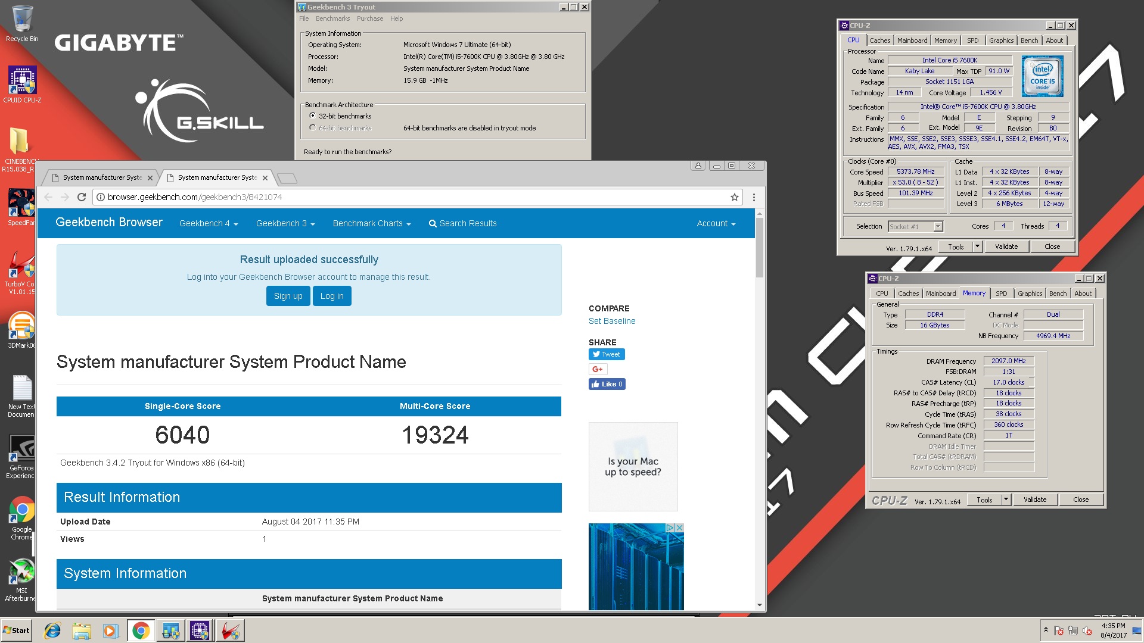Open the File menu in Geekbench 3

pos(304,18)
